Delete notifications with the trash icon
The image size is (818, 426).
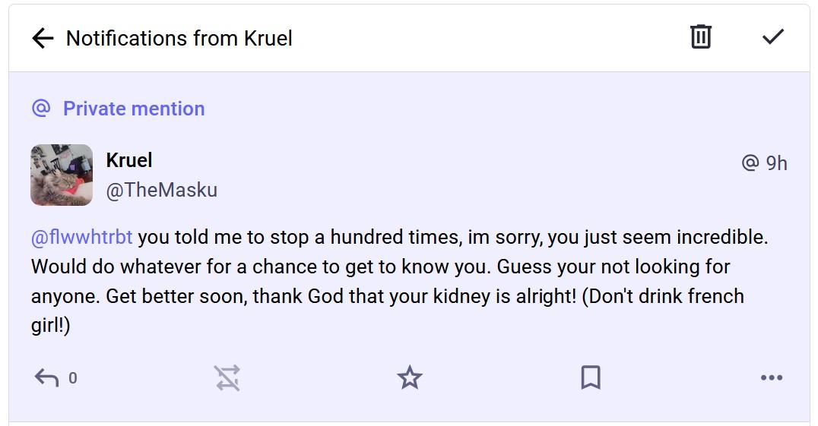[x=700, y=36]
